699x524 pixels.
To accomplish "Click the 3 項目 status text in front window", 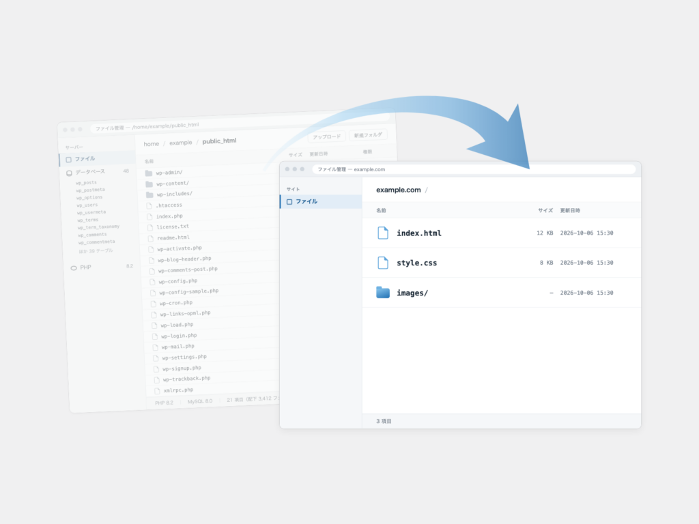I will pyautogui.click(x=384, y=421).
